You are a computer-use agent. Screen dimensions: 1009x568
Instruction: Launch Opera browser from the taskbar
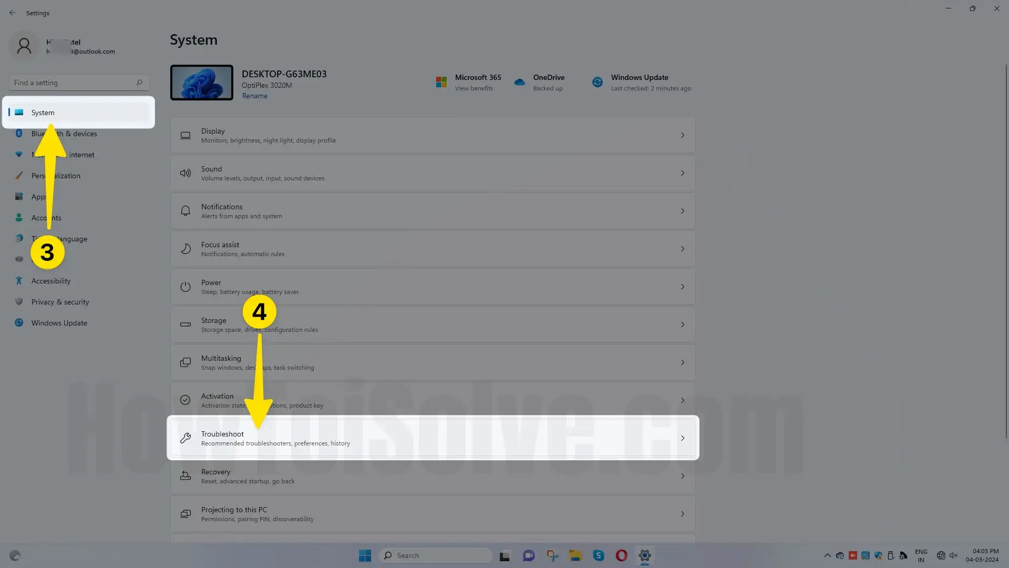click(622, 555)
